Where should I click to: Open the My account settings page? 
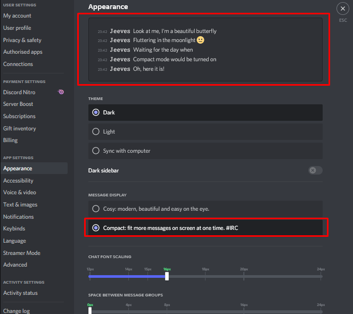click(x=17, y=16)
